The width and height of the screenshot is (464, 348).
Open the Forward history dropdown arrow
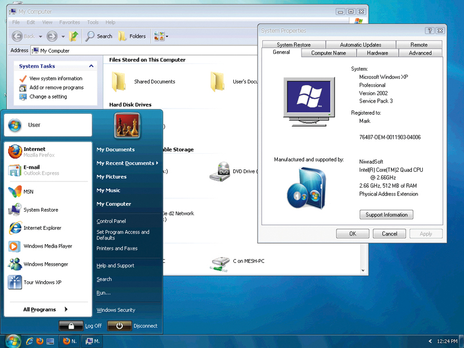point(63,37)
